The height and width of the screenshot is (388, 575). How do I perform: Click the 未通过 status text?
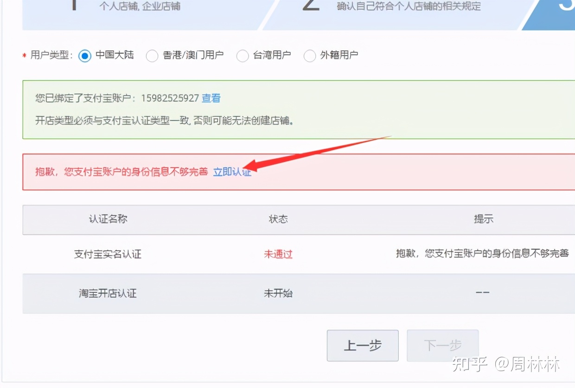(x=278, y=254)
